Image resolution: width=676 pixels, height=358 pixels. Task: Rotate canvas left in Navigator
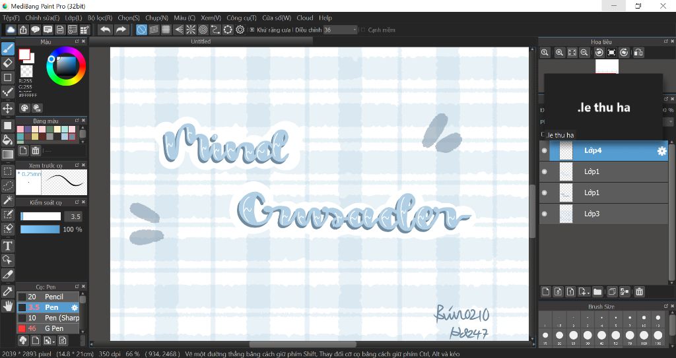[x=599, y=52]
